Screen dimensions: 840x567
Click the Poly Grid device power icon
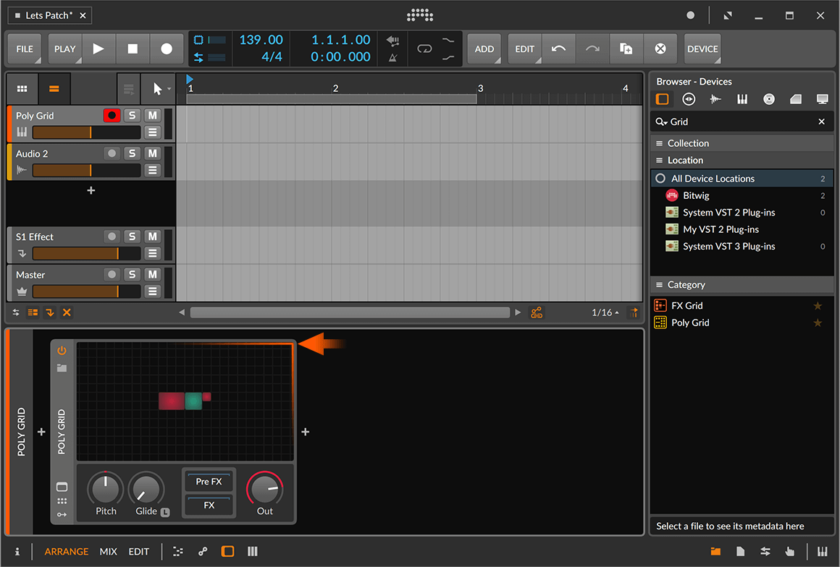click(62, 351)
